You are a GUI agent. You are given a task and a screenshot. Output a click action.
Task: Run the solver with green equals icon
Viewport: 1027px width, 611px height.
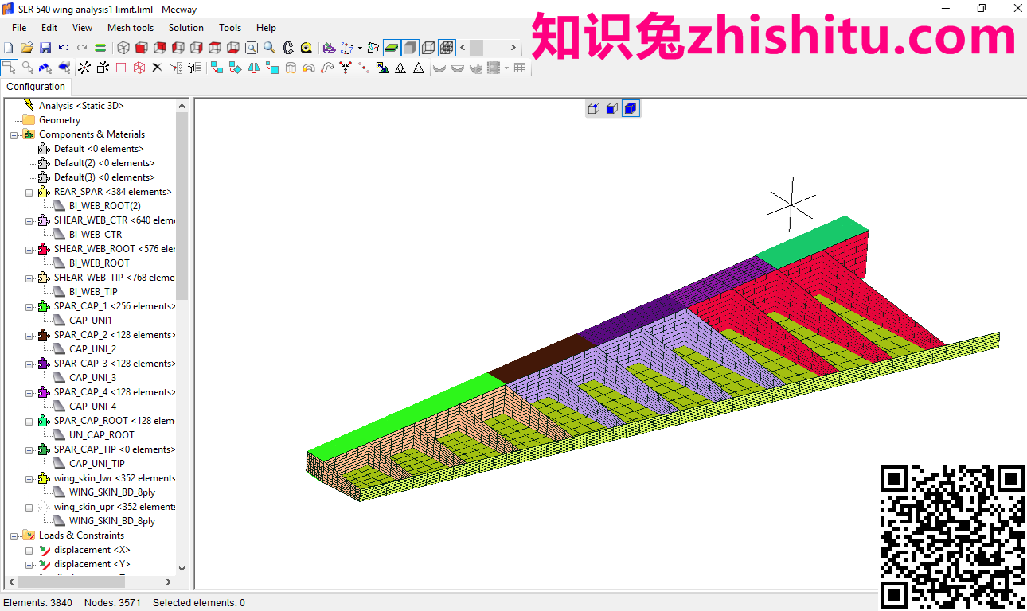pos(100,48)
